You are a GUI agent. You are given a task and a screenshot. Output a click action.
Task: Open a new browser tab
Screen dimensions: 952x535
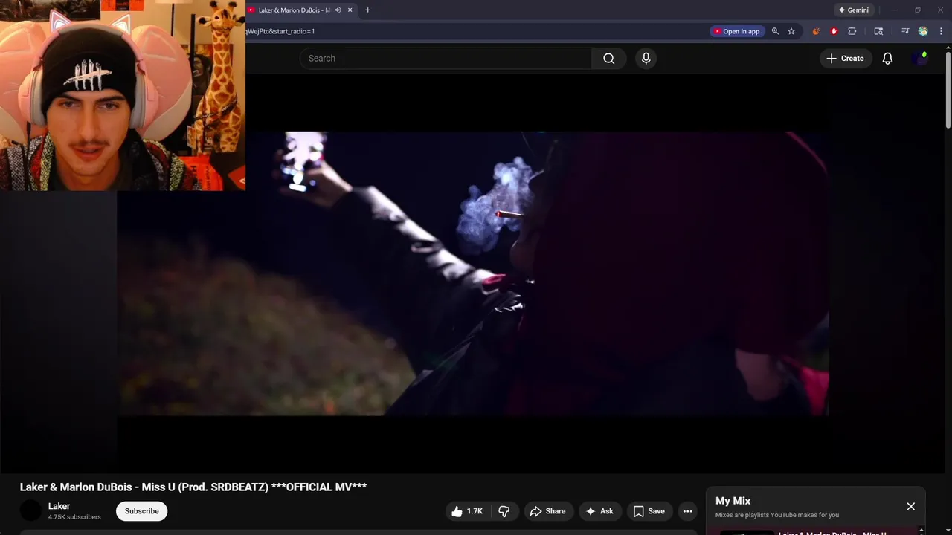[367, 10]
